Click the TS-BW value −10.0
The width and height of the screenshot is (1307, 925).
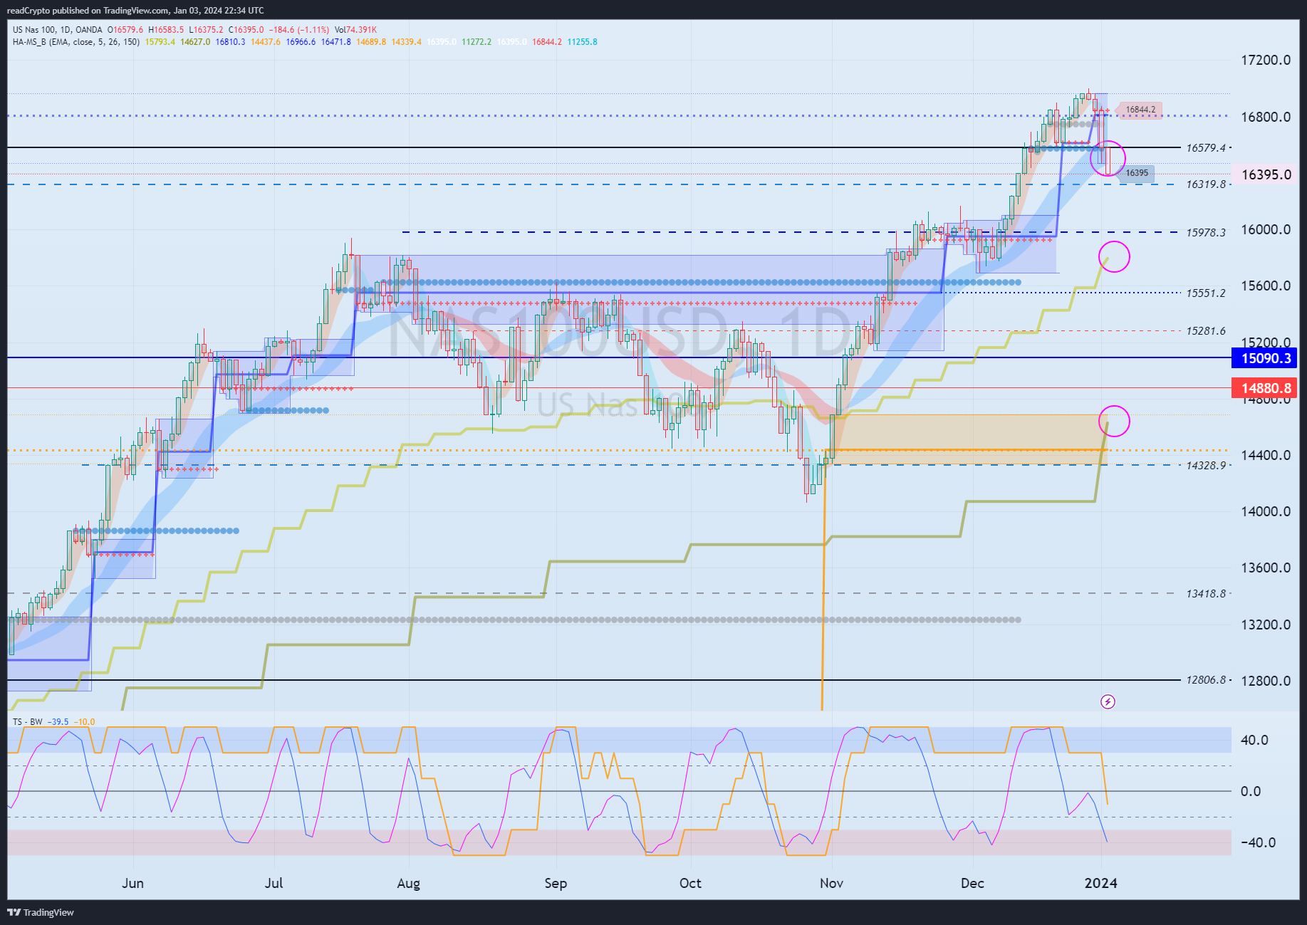[85, 722]
